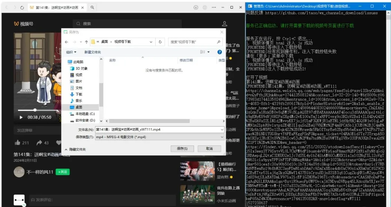Sort by 名称 column header

113,60
